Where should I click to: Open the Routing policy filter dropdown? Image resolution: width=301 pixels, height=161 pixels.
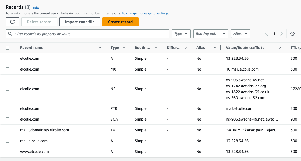coord(211,34)
